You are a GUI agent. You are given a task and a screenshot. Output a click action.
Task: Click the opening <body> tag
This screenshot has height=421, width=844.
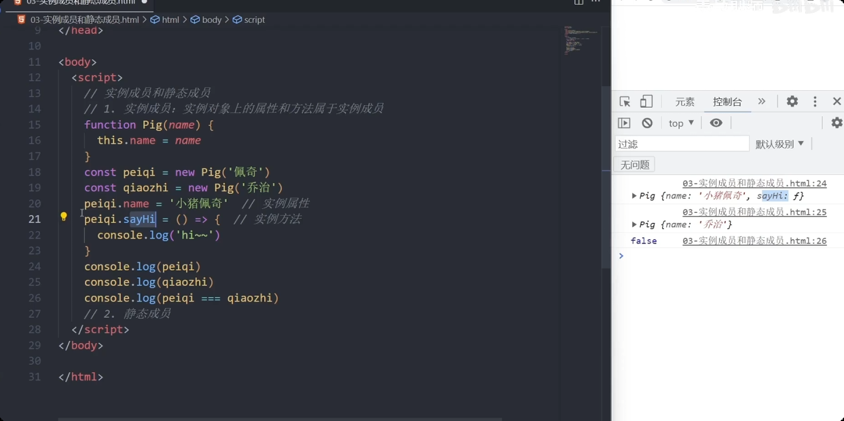click(x=77, y=62)
